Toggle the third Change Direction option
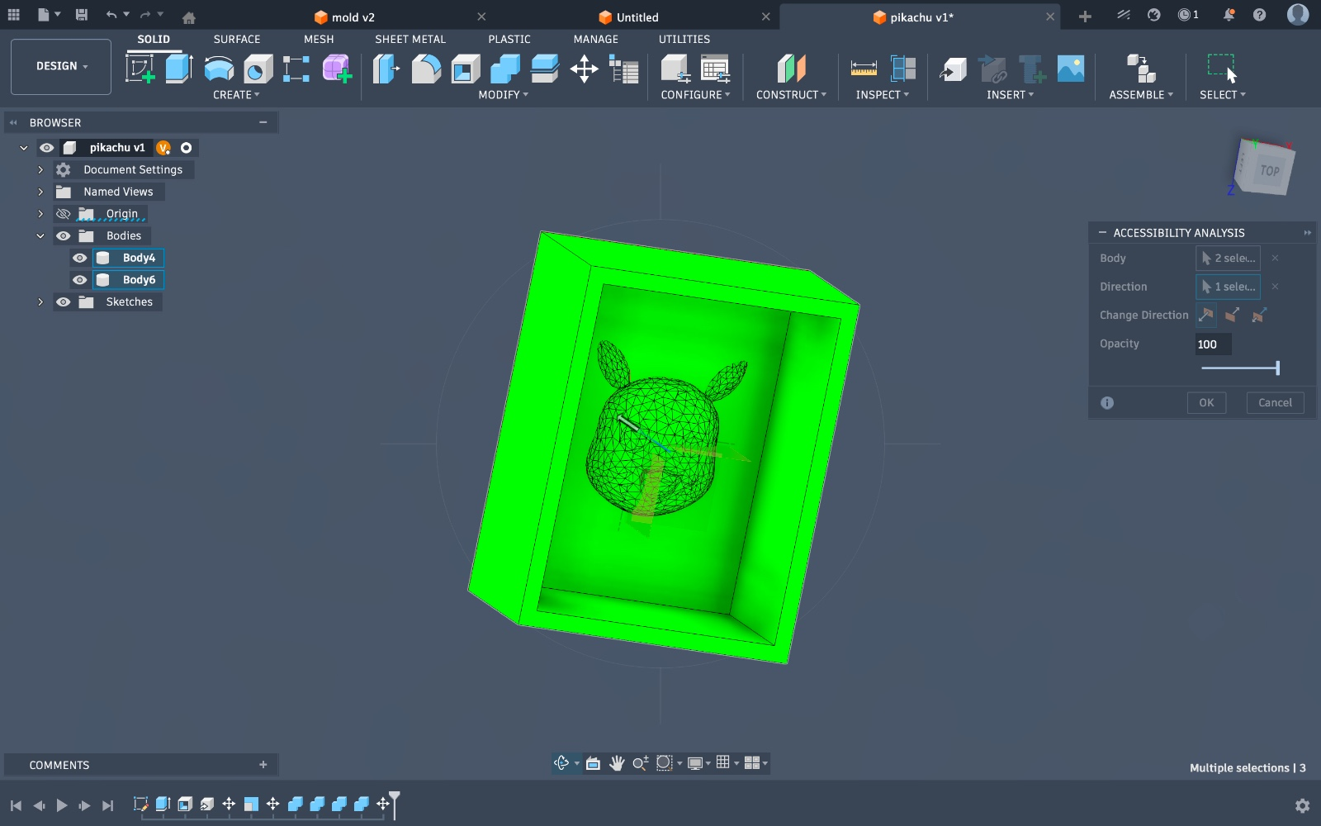The image size is (1321, 826). pyautogui.click(x=1259, y=315)
